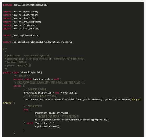Select the 'DruidDataSourceFactory.createDataSource(properties);' line

coord(71,120)
